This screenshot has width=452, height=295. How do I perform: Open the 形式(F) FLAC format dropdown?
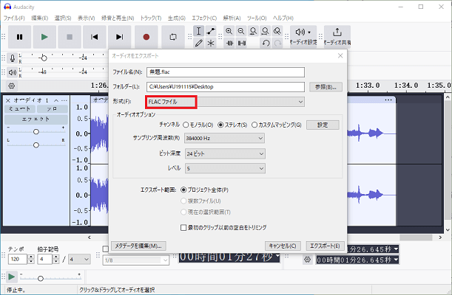(x=225, y=102)
